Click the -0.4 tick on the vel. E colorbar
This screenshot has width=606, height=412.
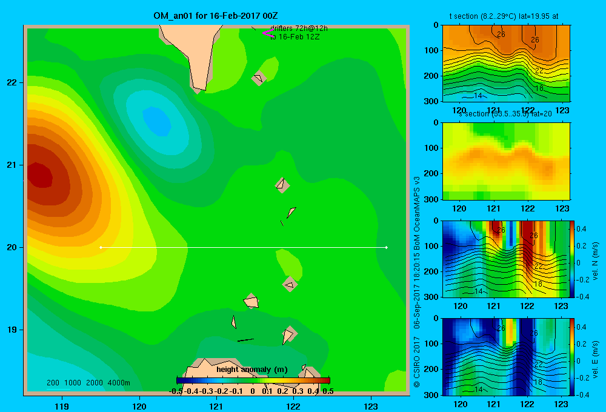pos(582,394)
